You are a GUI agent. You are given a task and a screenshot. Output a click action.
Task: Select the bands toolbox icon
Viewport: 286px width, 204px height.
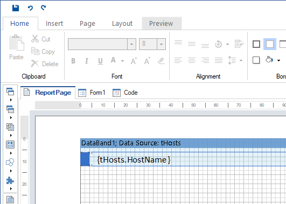[x=10, y=92]
